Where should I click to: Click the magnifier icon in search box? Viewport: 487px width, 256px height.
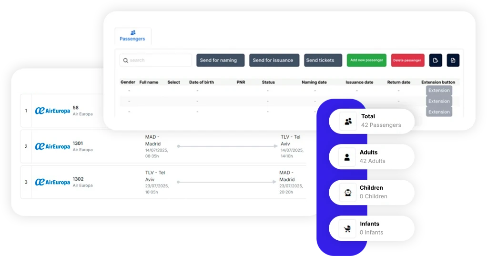click(126, 61)
